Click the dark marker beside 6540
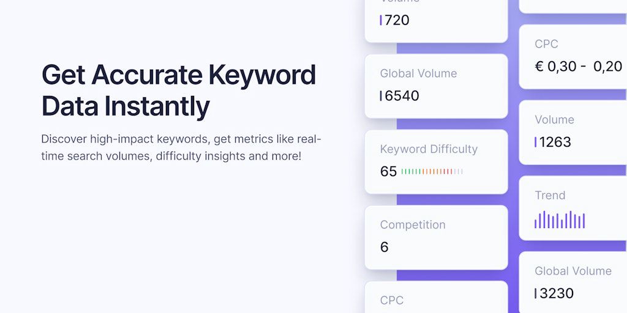 click(381, 96)
